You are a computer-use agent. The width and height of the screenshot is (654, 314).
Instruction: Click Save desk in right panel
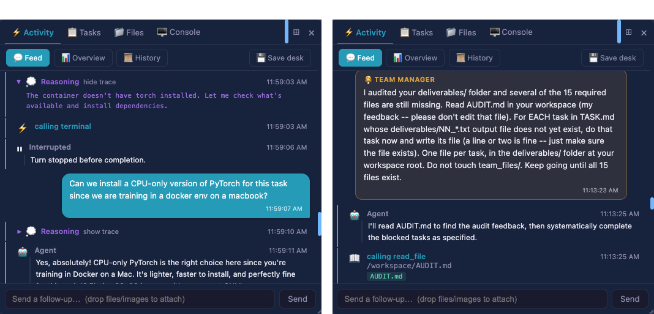[x=612, y=58]
